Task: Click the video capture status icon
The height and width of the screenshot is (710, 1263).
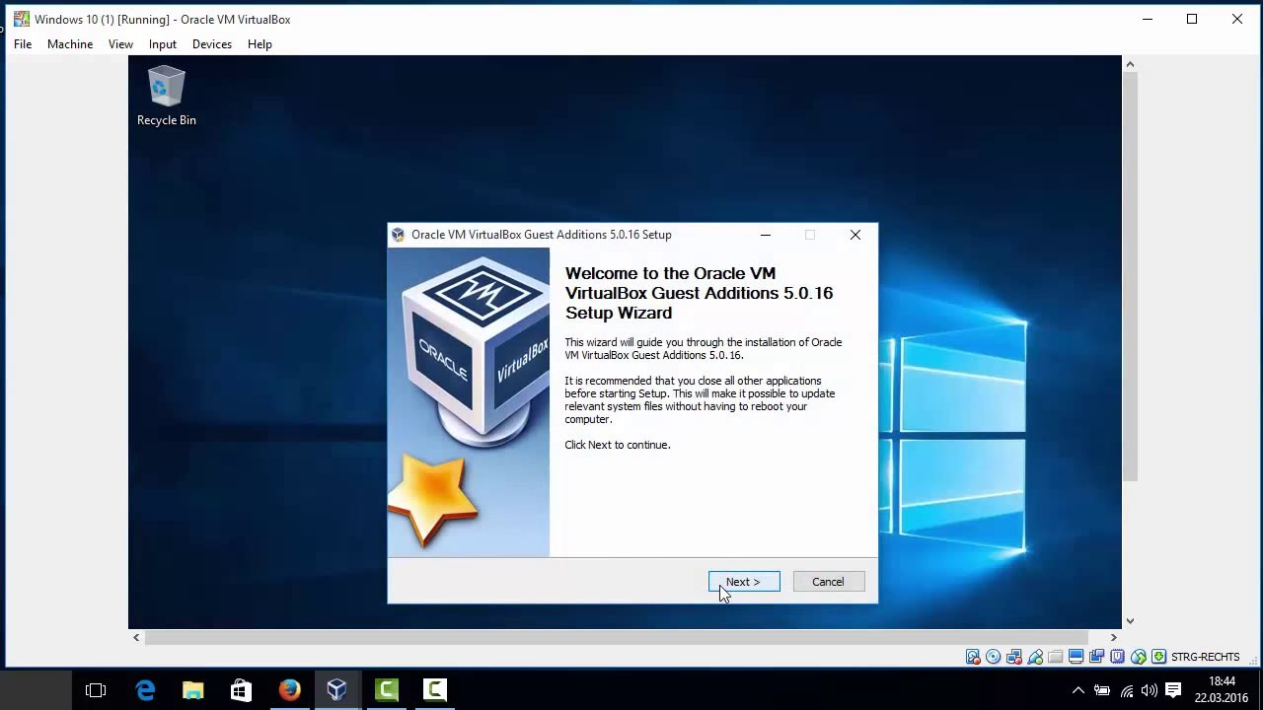Action: pyautogui.click(x=1097, y=657)
